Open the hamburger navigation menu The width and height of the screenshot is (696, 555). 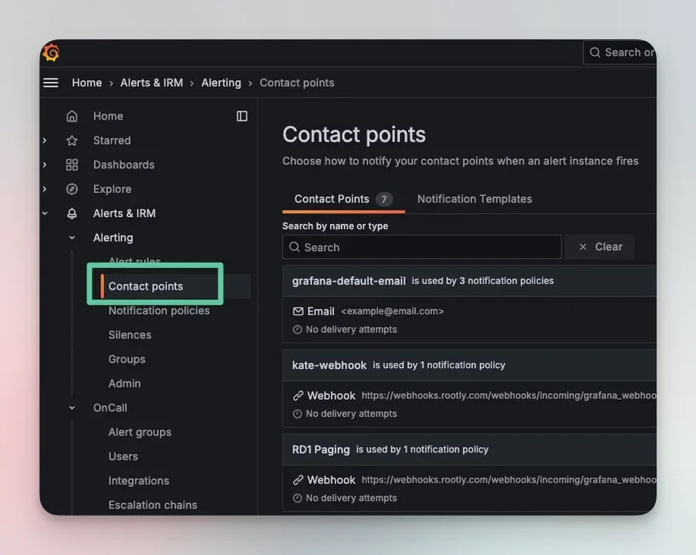51,83
